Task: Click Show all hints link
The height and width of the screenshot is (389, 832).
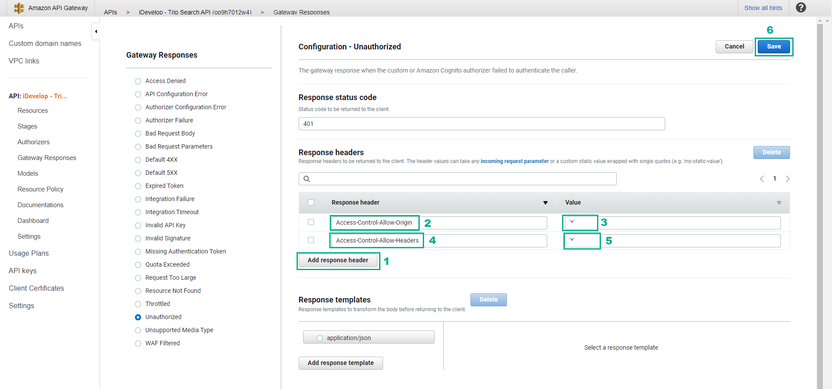Action: click(x=763, y=8)
